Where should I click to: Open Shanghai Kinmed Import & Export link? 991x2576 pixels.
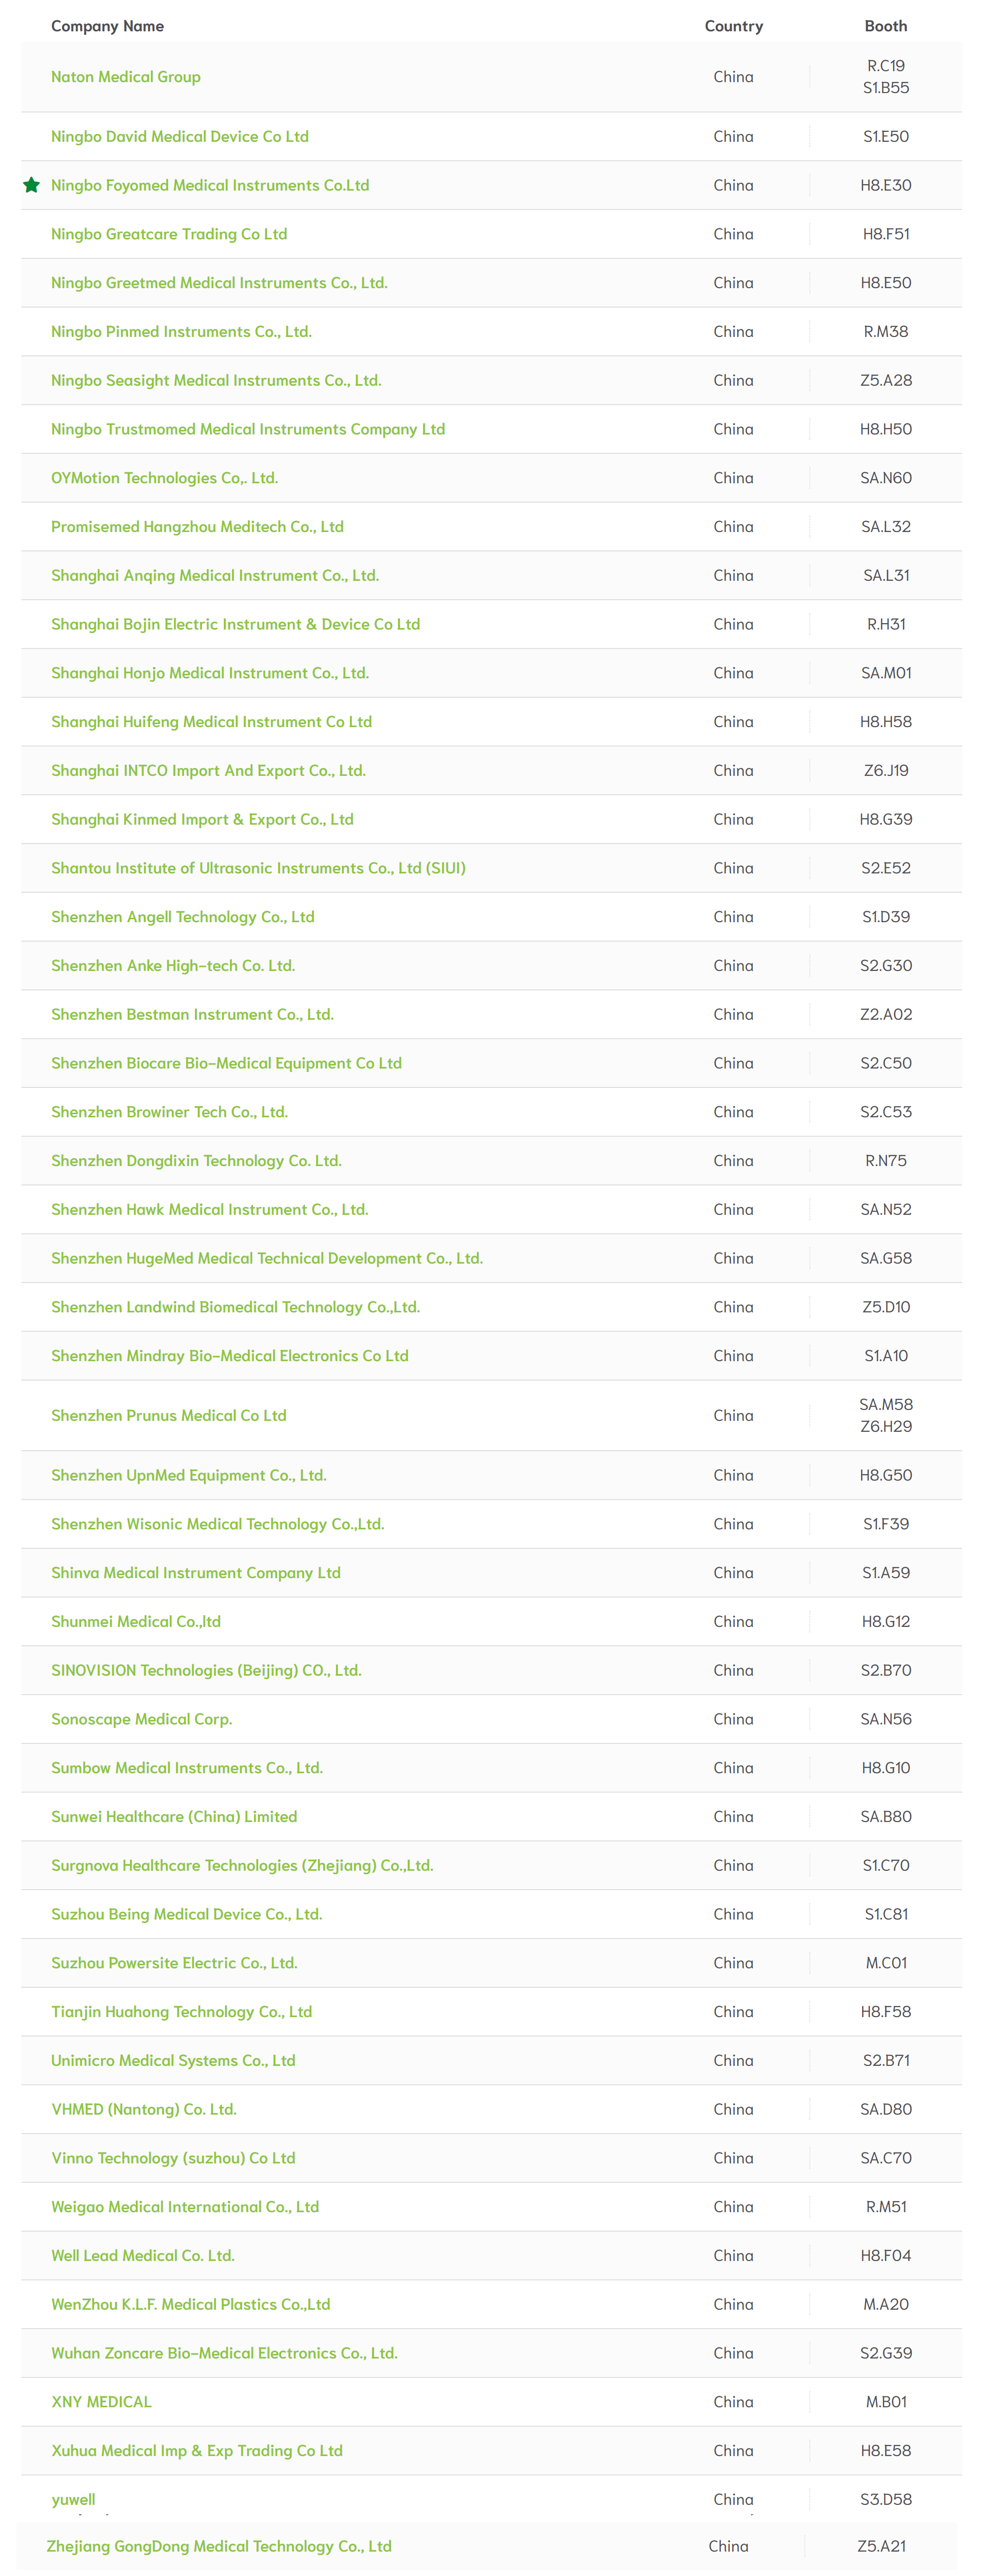202,820
